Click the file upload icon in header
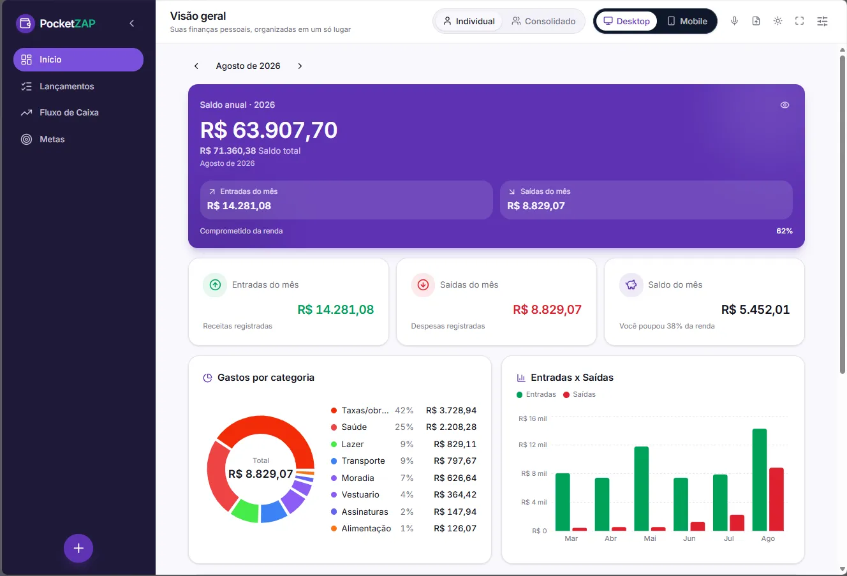This screenshot has height=576, width=847. pos(756,21)
